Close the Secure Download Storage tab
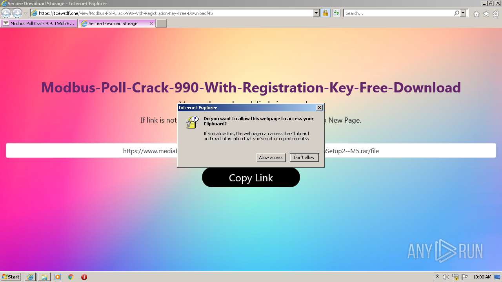 pos(151,23)
